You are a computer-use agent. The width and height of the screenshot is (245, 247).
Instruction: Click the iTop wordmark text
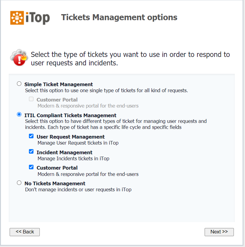tap(38, 18)
